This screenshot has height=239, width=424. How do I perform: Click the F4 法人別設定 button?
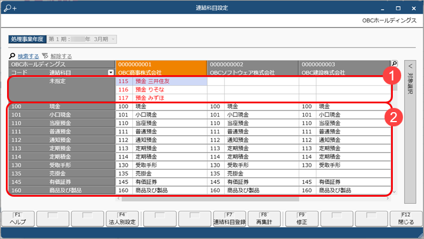[122, 219]
